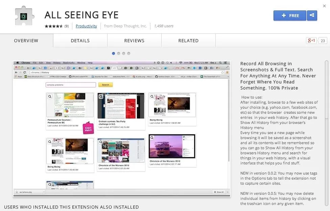Click the blue + FREE install button
330x211 pixels.
pos(290,16)
